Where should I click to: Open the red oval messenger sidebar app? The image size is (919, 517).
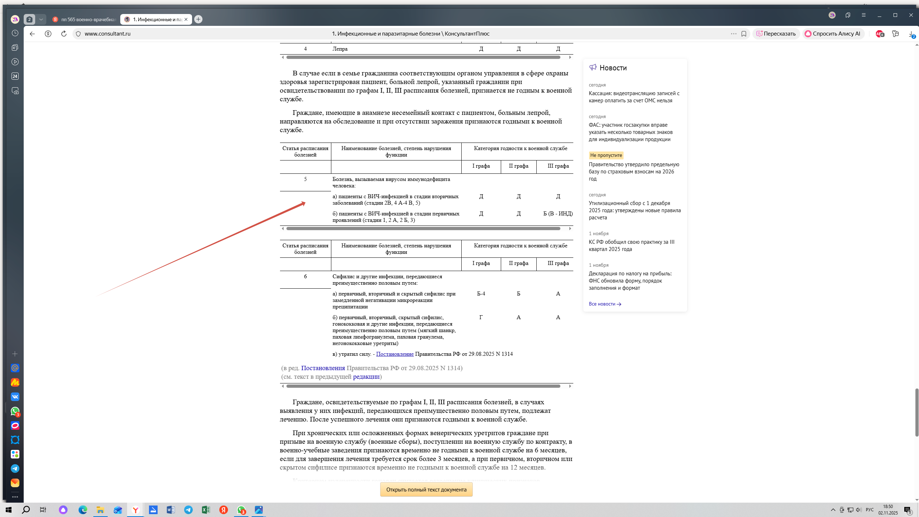[15, 425]
